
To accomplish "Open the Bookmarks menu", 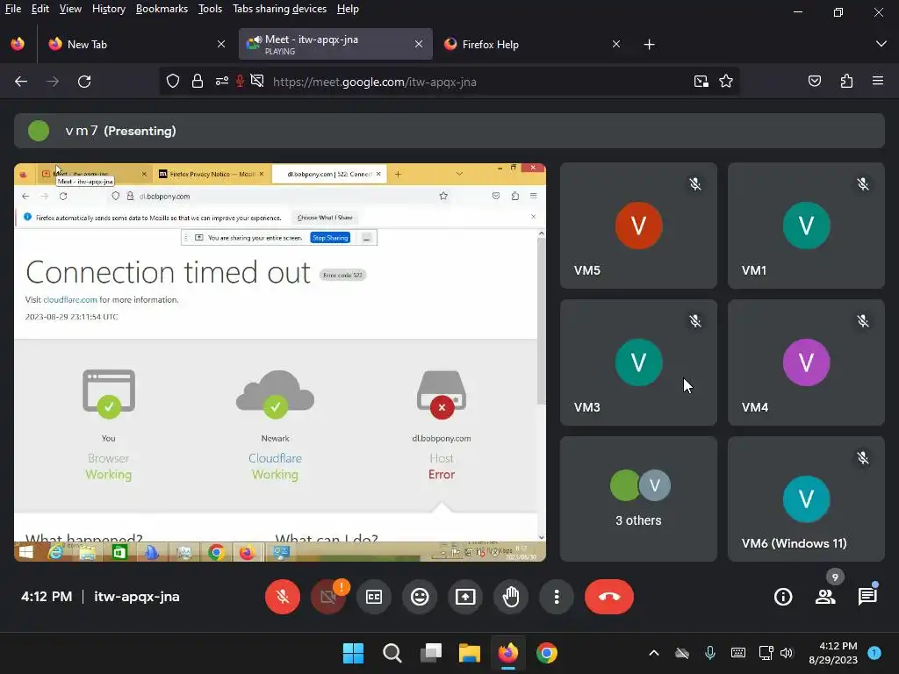I will pos(162,9).
